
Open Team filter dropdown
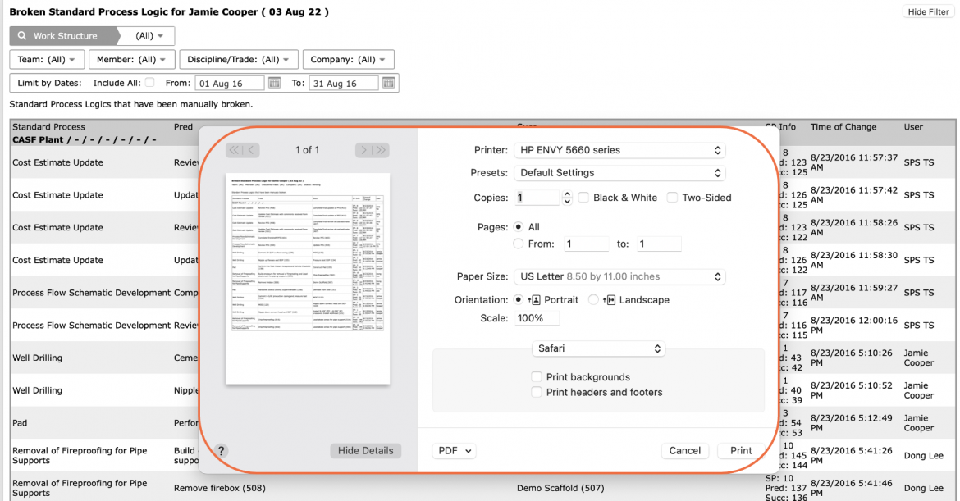(47, 59)
